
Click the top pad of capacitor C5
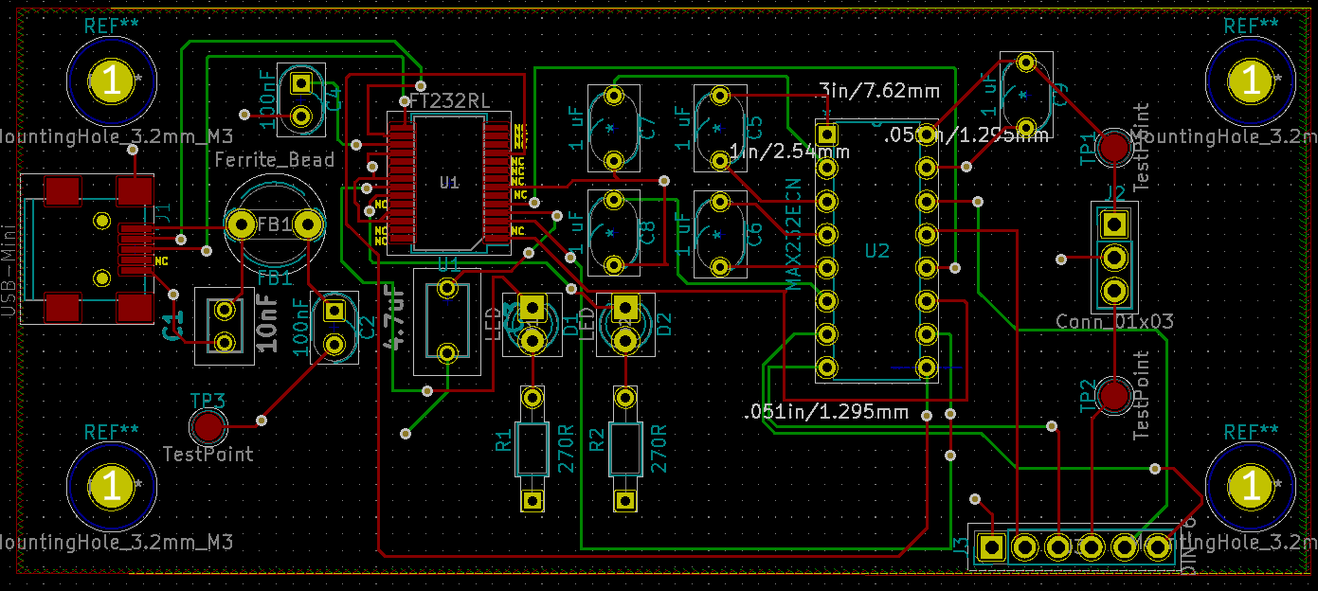pyautogui.click(x=719, y=96)
